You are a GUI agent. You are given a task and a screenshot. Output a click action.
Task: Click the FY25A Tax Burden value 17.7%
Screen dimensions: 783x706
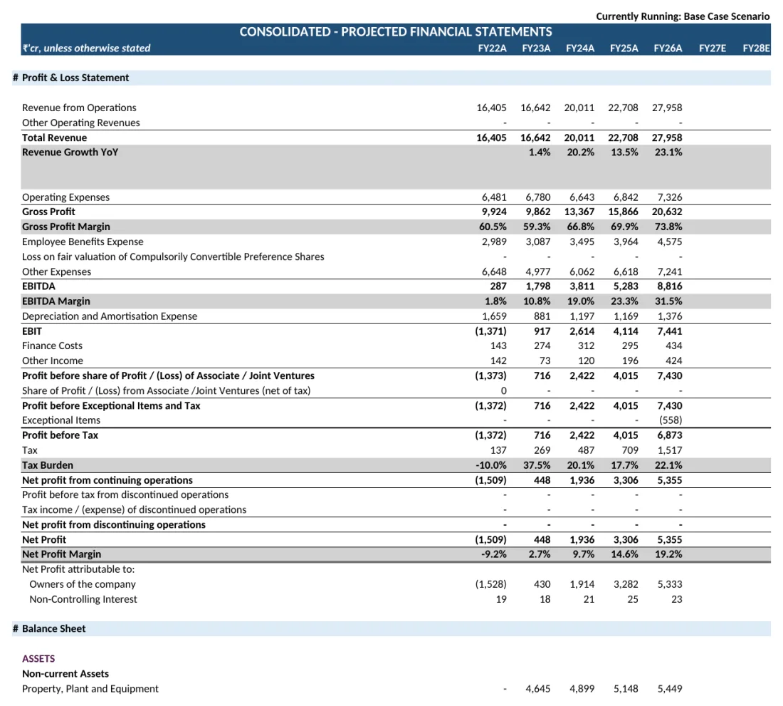(x=625, y=465)
